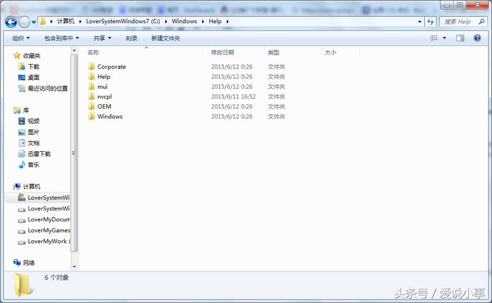Open the 组织 menu
Screen dimensions: 492x303
(x=21, y=39)
